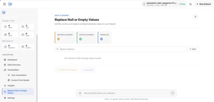
Task: Open the Dashboard navigation item
Action: tap(18, 60)
